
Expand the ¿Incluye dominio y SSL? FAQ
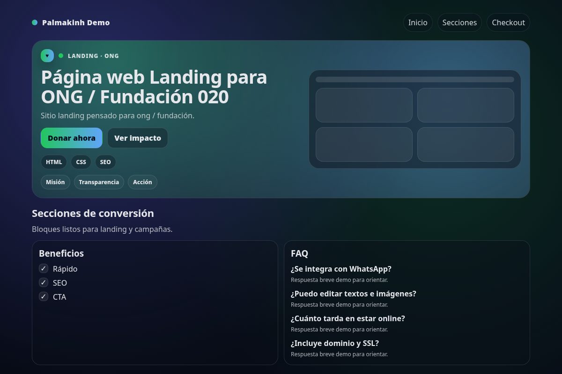tap(334, 343)
